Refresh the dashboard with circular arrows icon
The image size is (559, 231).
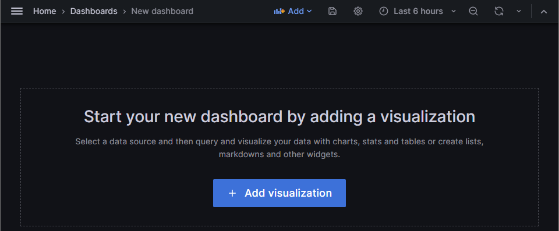point(499,12)
